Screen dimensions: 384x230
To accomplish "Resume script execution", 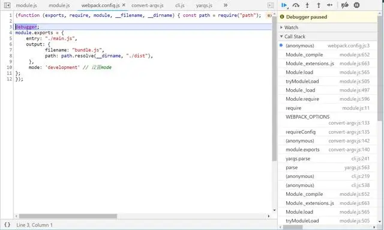I will 284,5.
